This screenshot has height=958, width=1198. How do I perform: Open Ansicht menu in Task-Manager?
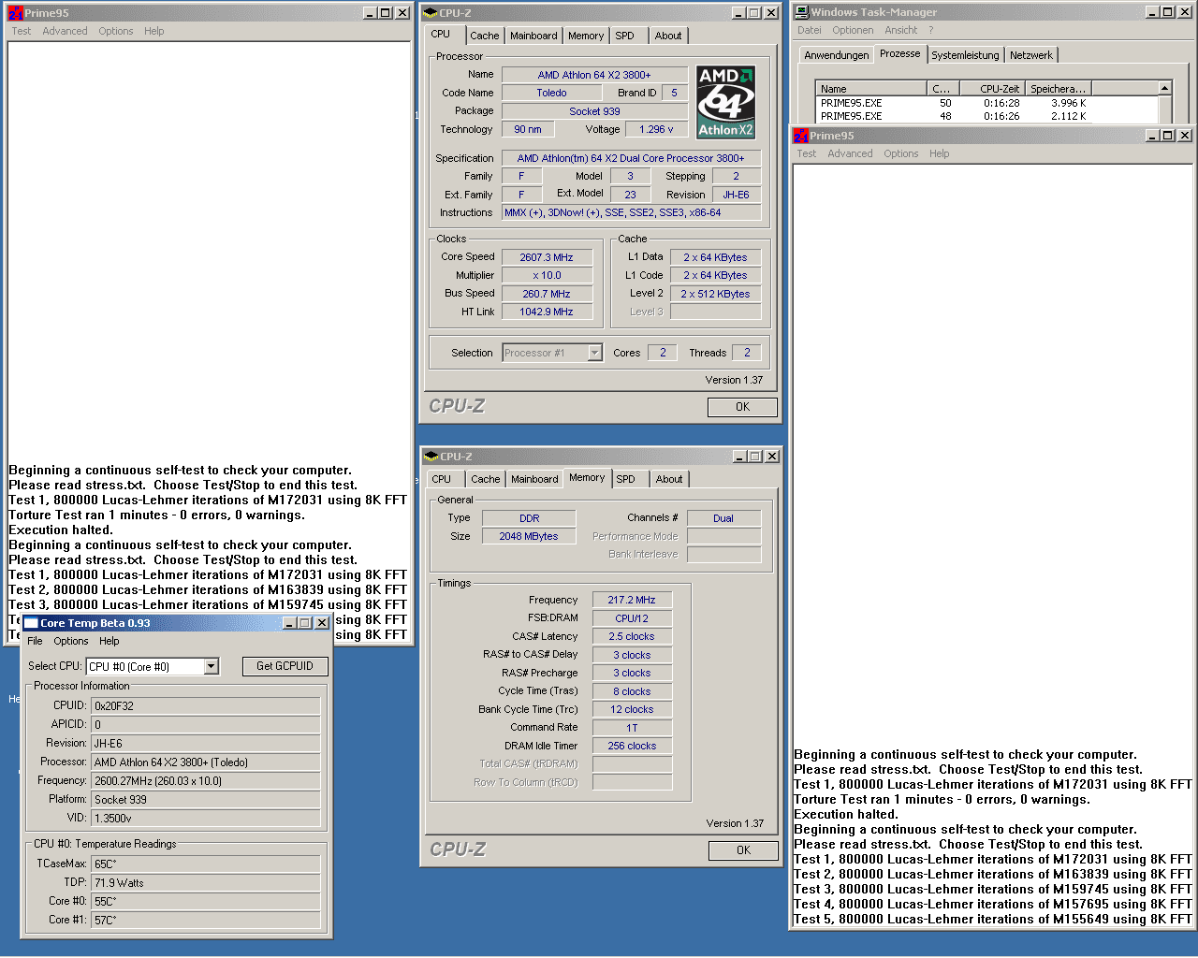tap(901, 30)
